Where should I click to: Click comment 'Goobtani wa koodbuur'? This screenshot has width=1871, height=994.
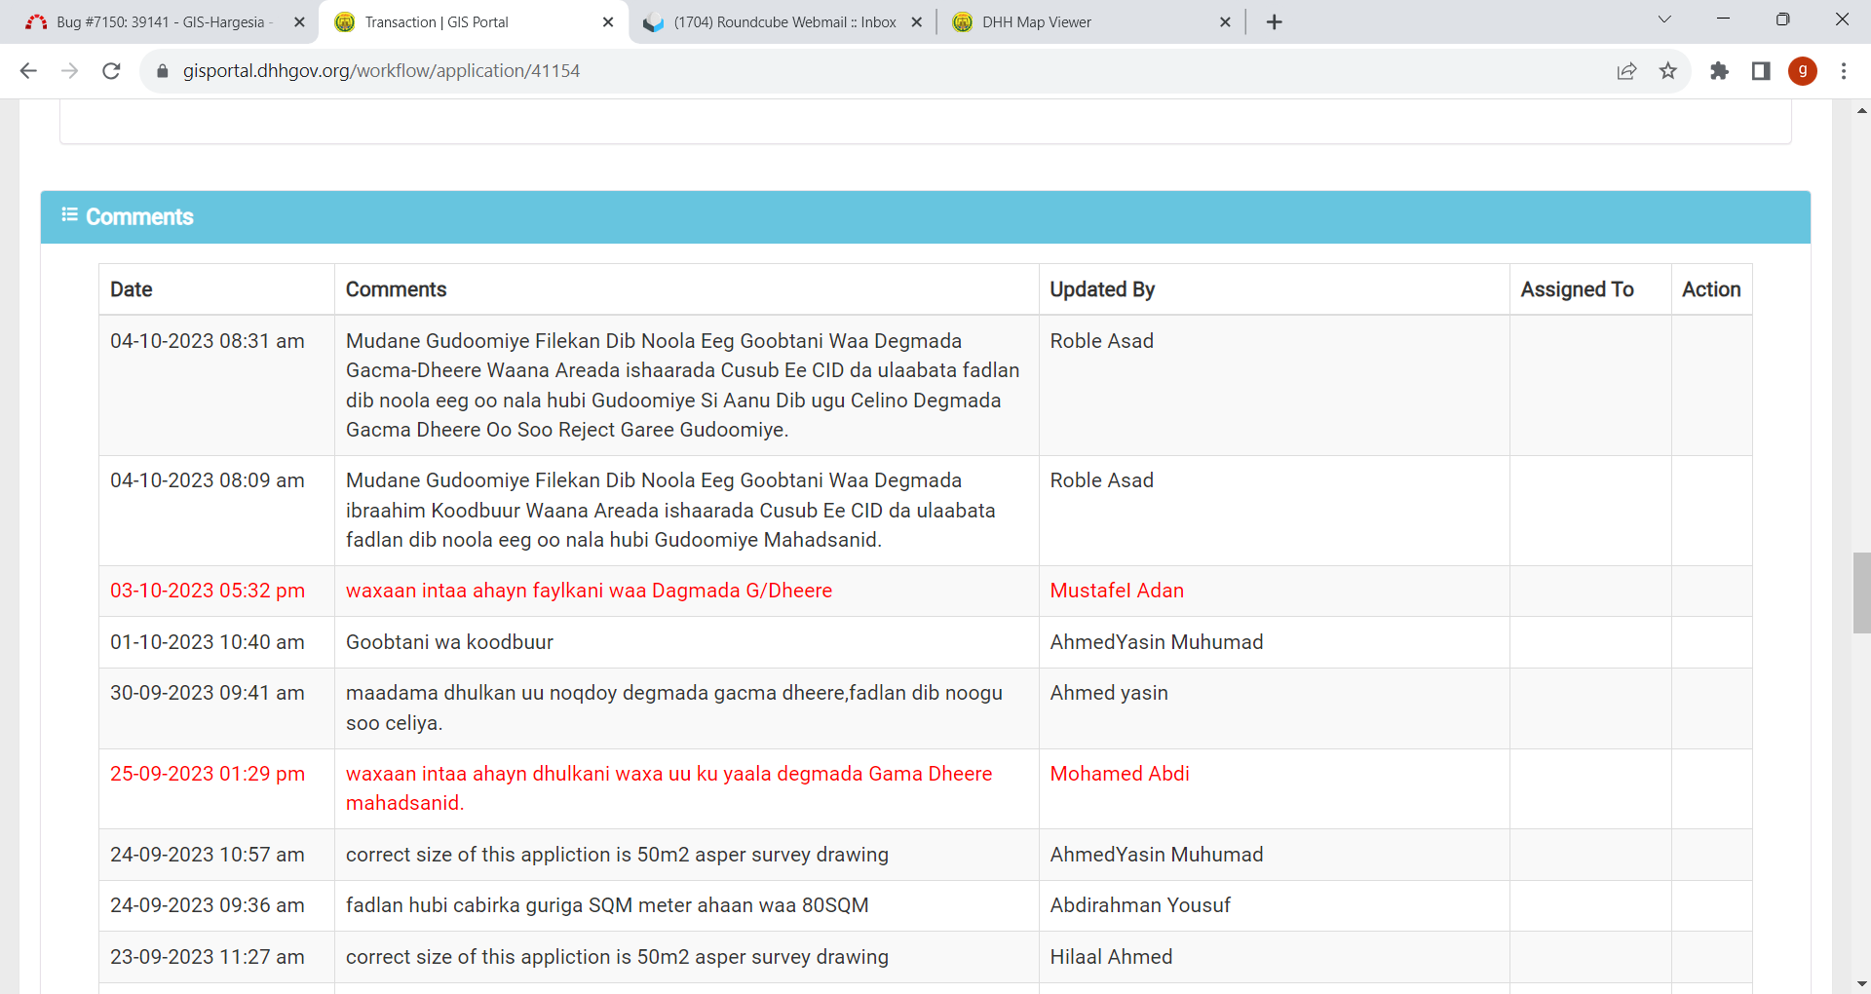[x=449, y=642]
